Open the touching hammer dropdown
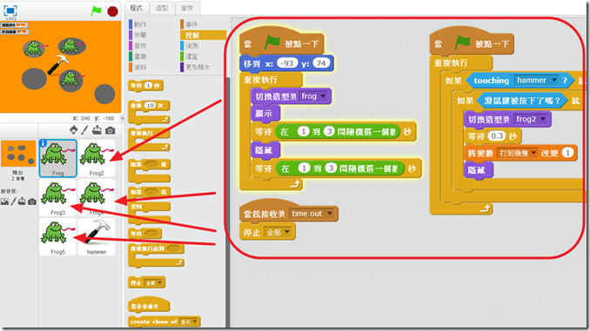The width and height of the screenshot is (590, 331). [x=537, y=80]
